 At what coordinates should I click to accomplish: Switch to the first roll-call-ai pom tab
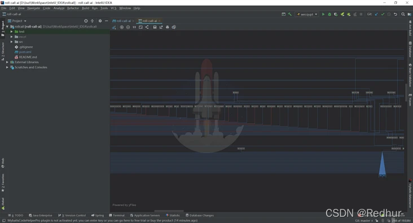123,21
